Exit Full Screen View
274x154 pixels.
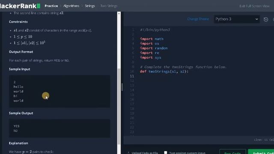coord(254,6)
